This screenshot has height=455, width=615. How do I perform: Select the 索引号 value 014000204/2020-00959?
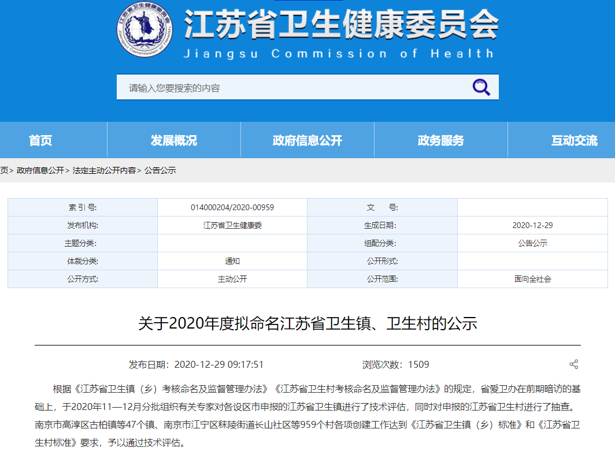(x=232, y=207)
